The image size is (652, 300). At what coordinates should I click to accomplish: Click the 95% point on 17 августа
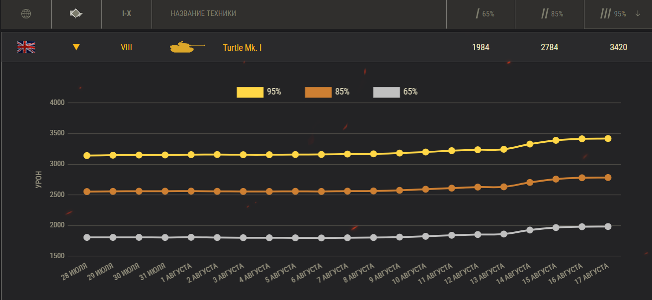[x=608, y=138]
